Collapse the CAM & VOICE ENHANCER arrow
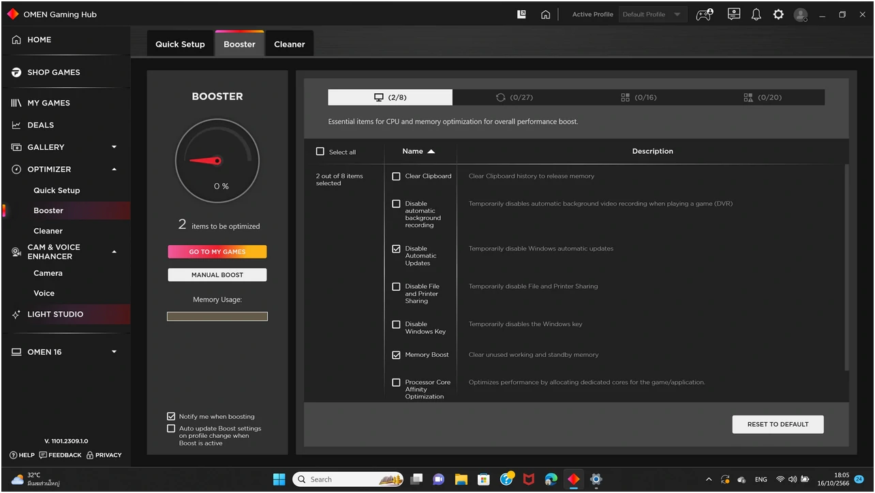Image resolution: width=875 pixels, height=493 pixels. (x=114, y=252)
